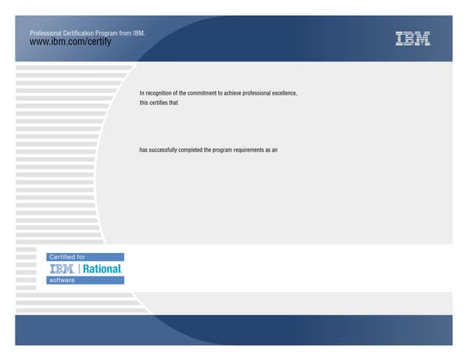Click the word 'excellence' in the recognition line
This screenshot has height=363, width=470.
[283, 94]
